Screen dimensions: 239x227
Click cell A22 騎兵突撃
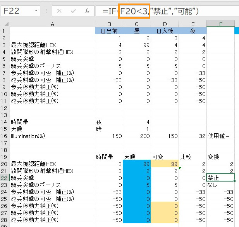(x=52, y=178)
